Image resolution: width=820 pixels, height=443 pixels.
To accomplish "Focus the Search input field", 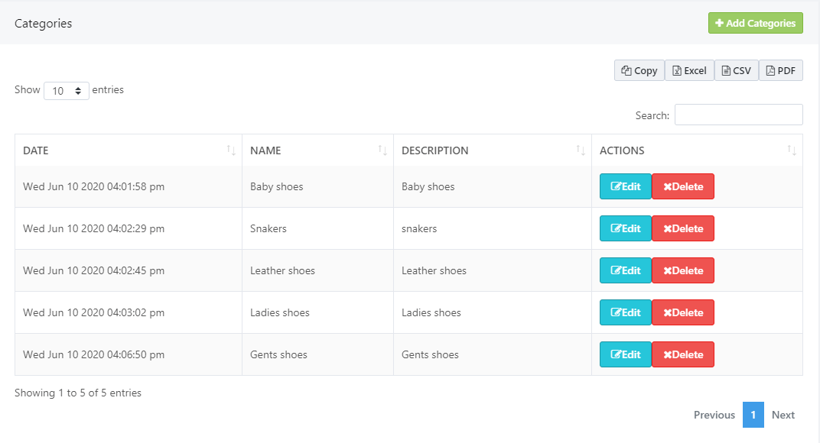I will pos(738,115).
